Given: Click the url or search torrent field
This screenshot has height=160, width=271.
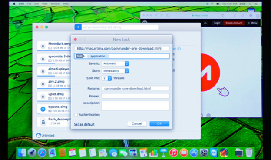Looking at the screenshot, I should click(x=120, y=27).
